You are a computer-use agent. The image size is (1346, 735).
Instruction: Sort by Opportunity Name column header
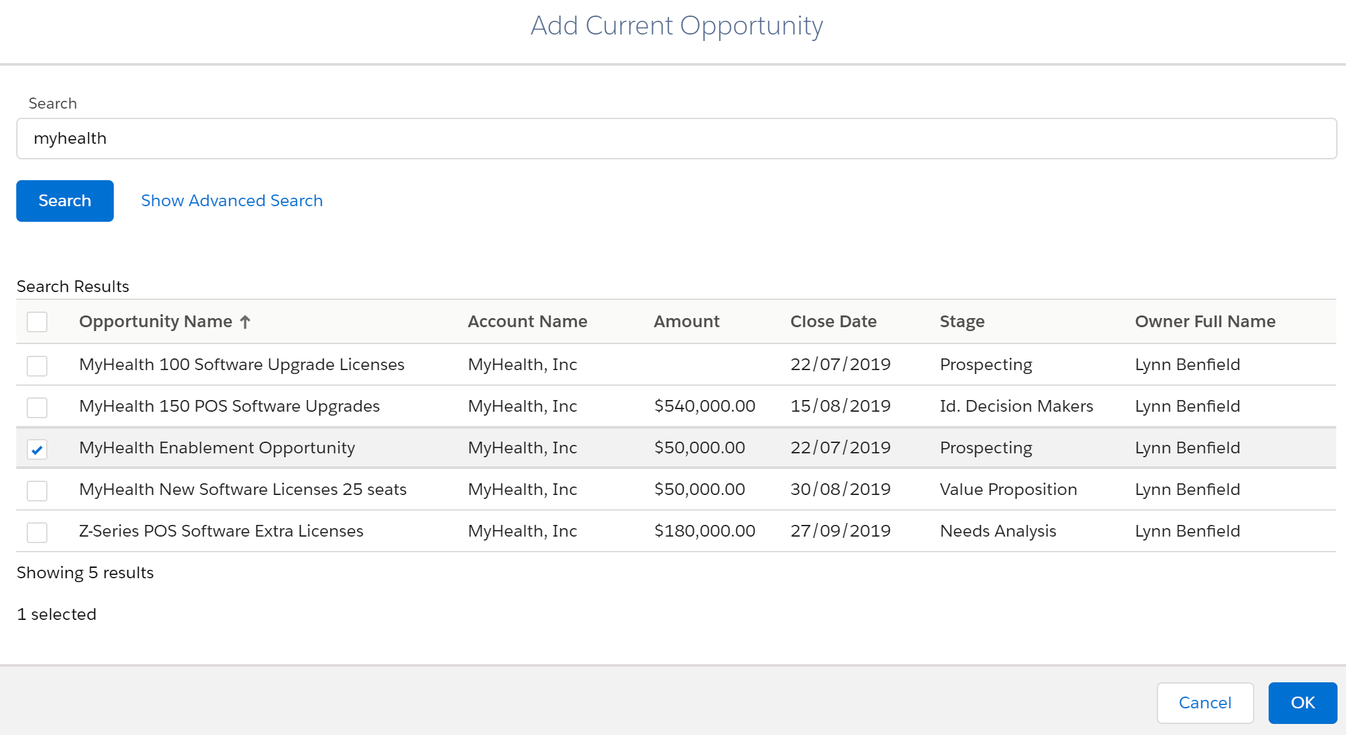155,322
